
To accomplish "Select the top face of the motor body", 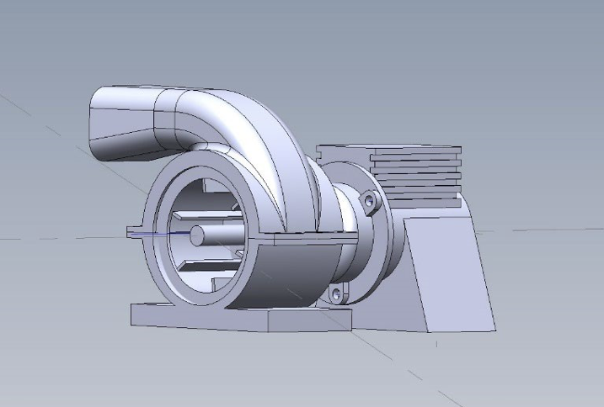I will [x=389, y=149].
